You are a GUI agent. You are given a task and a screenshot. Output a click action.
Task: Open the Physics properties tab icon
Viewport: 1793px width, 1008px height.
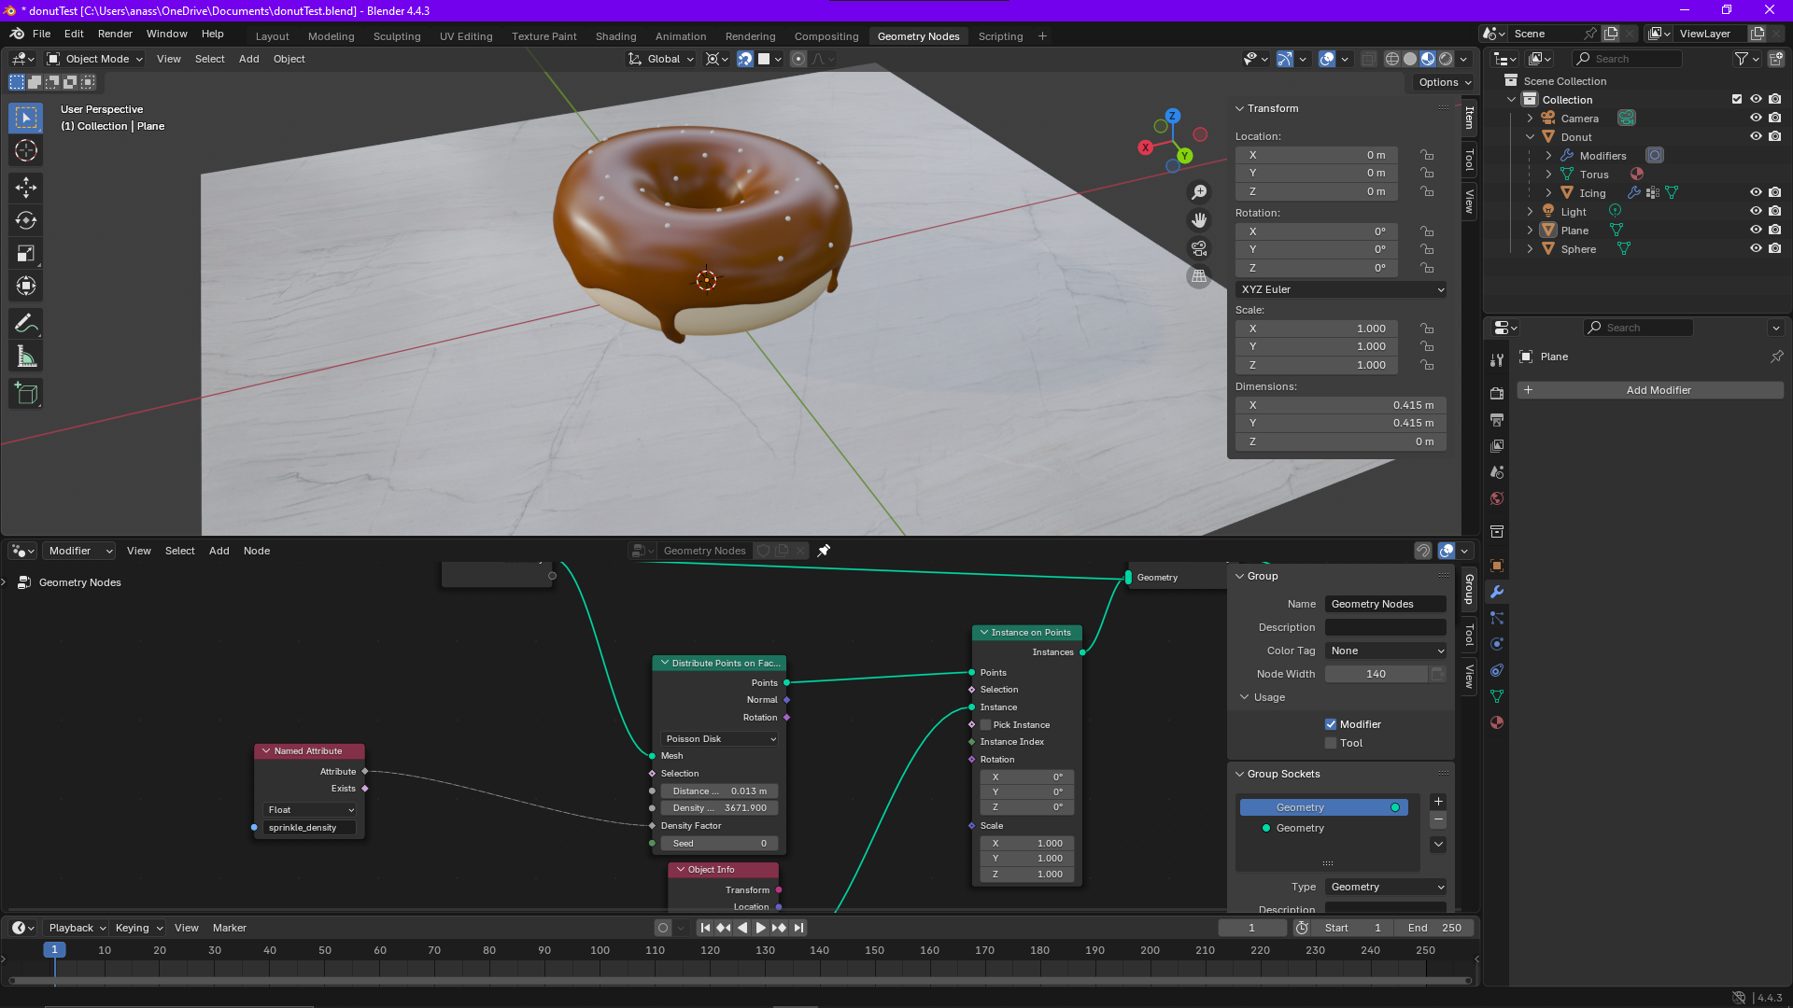coord(1497,644)
